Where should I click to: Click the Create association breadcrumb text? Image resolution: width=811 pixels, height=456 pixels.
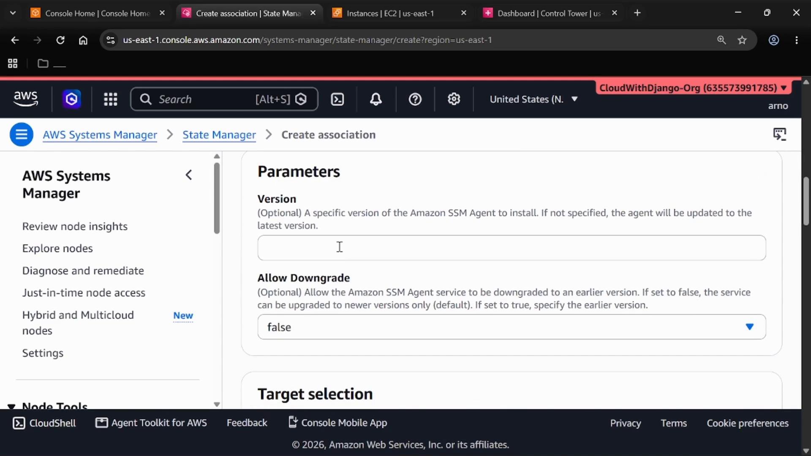click(328, 135)
